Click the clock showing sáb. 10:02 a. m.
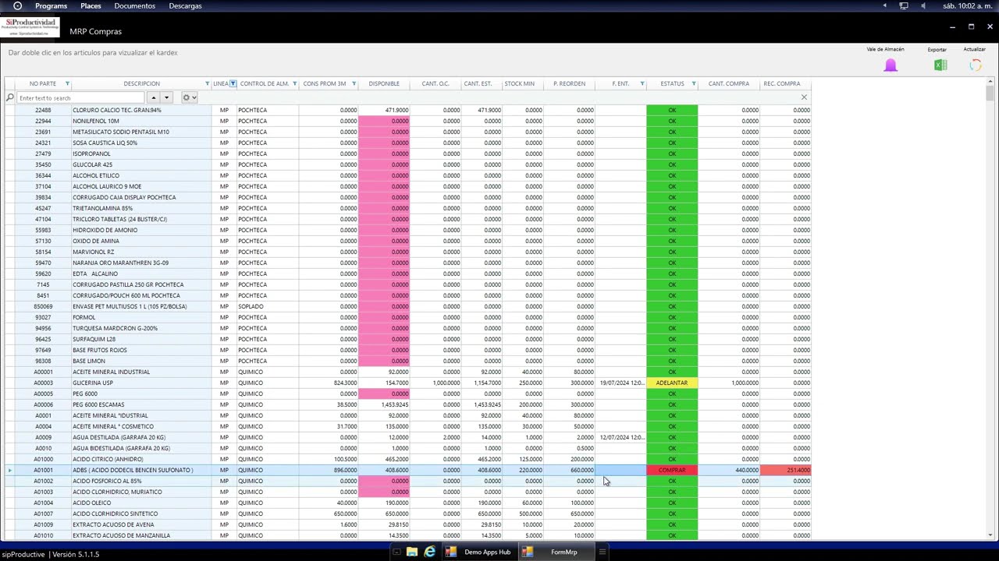The width and height of the screenshot is (999, 561). point(967,5)
